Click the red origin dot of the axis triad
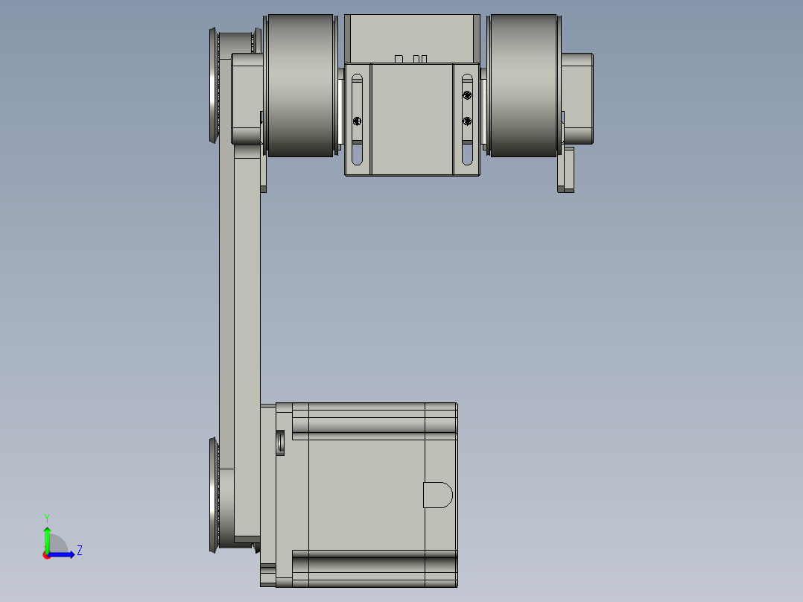The height and width of the screenshot is (602, 803). point(46,555)
